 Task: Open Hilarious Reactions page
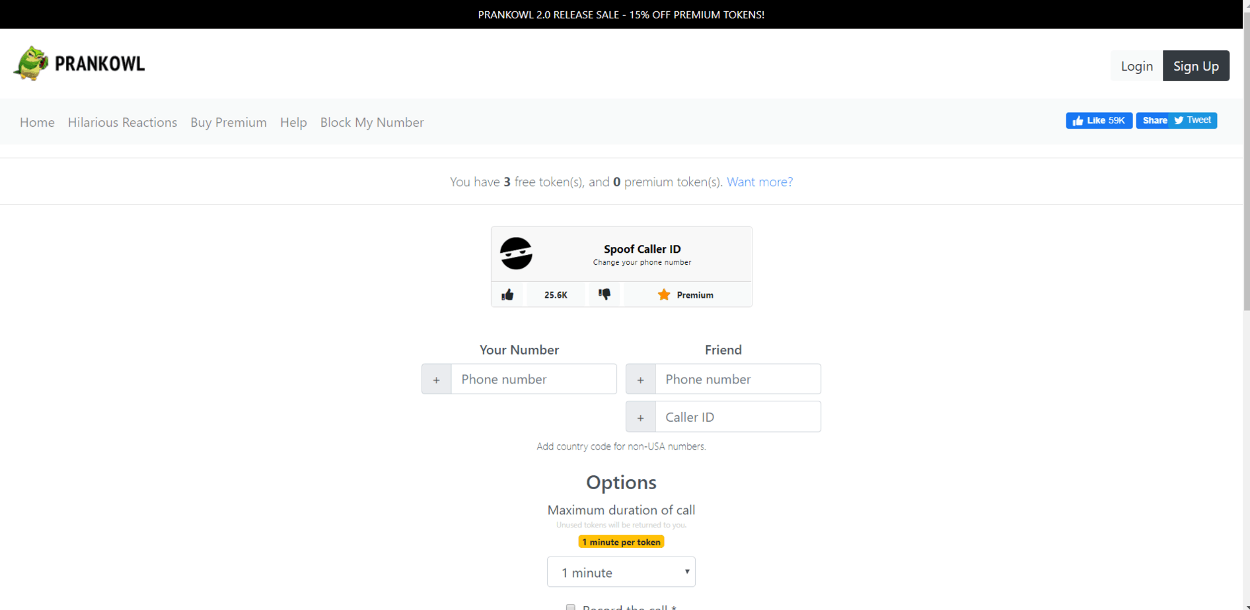pos(122,122)
